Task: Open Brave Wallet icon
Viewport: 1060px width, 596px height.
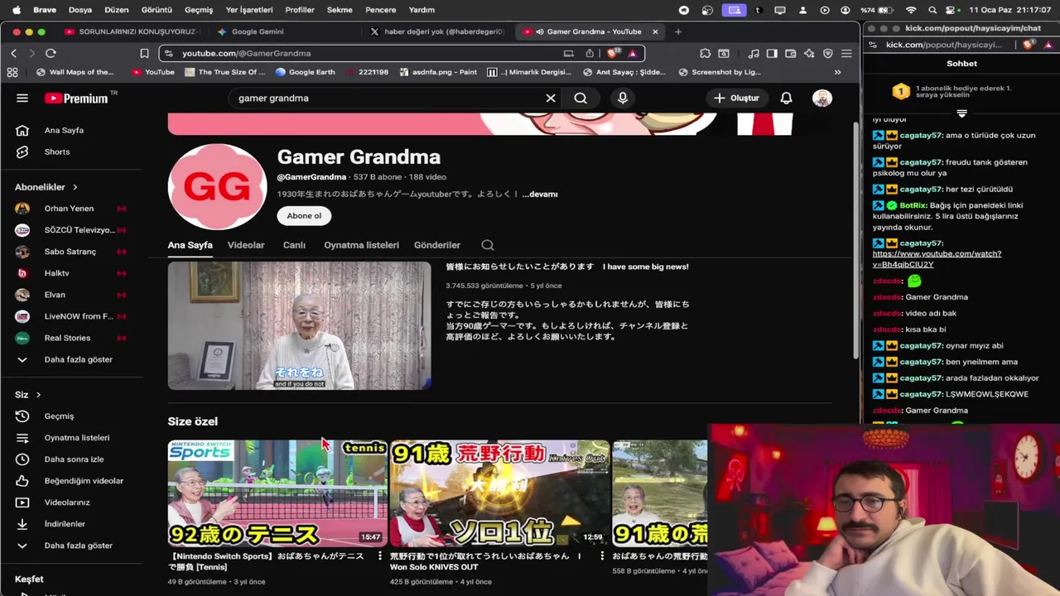Action: coord(791,53)
